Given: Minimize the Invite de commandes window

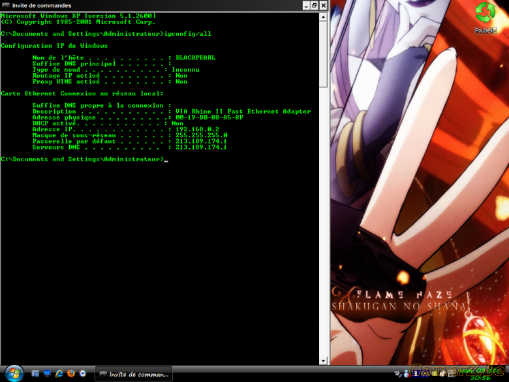Looking at the screenshot, I should click(307, 5).
